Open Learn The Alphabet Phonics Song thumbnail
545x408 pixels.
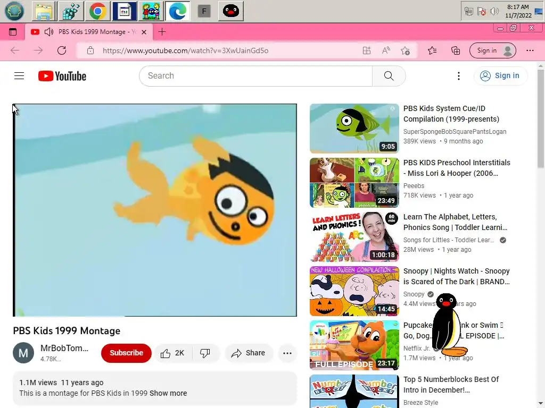coord(354,236)
